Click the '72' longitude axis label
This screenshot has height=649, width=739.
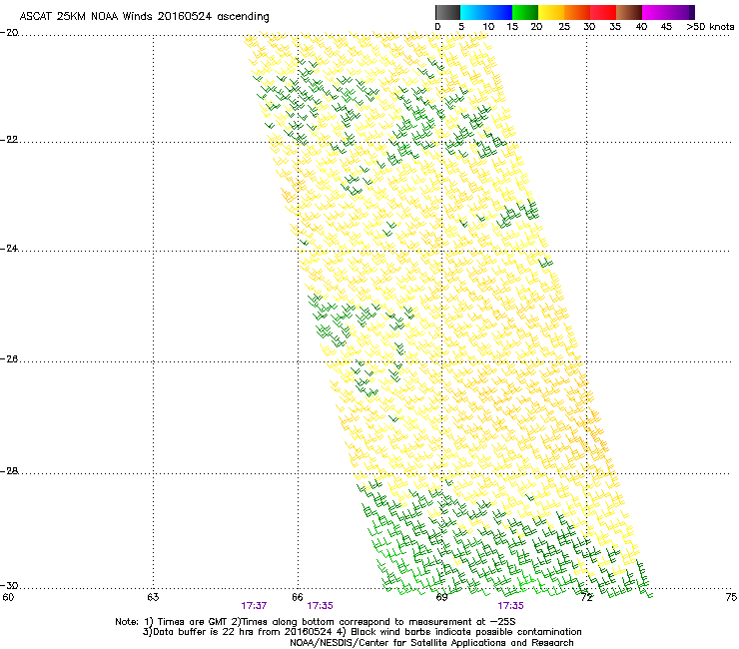click(586, 597)
